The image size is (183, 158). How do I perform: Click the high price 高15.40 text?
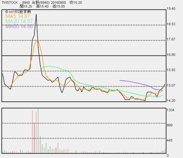click(42, 6)
